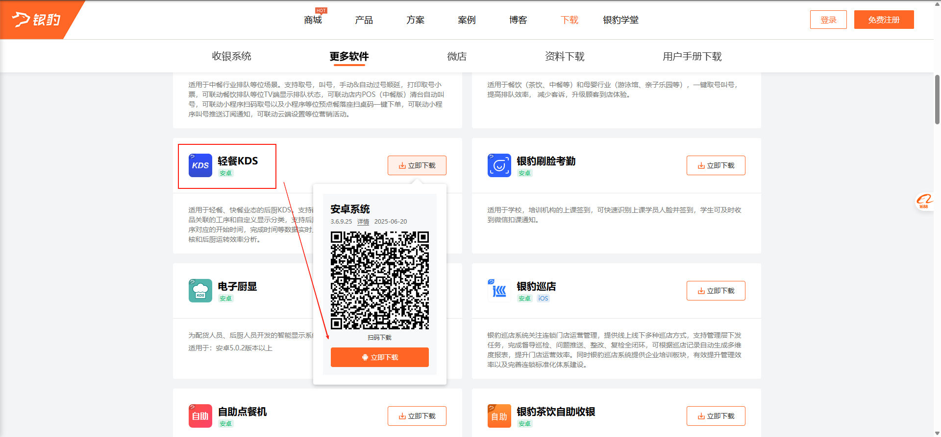Click the scrollbar down arrow
Image resolution: width=941 pixels, height=437 pixels.
(x=937, y=433)
